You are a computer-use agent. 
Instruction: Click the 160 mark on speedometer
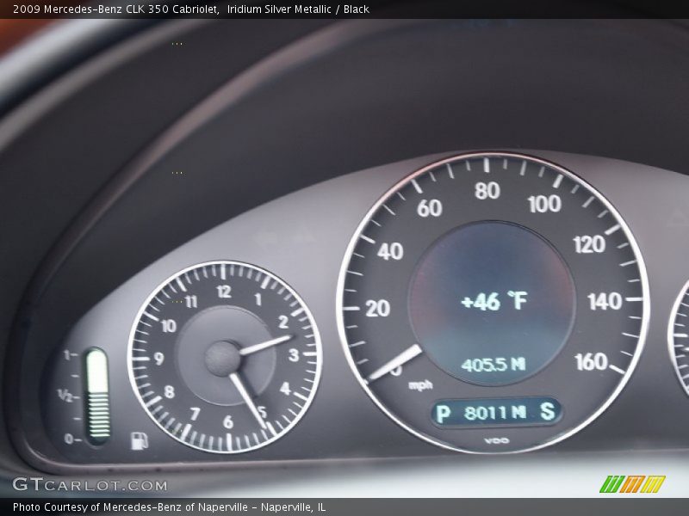pos(591,362)
